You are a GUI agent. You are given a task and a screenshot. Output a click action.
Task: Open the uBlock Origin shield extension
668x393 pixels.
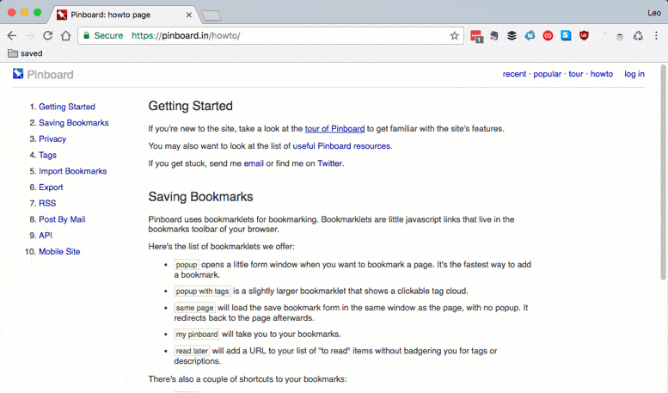tap(584, 36)
